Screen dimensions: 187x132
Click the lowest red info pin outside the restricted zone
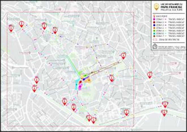pyautogui.click(x=164, y=112)
